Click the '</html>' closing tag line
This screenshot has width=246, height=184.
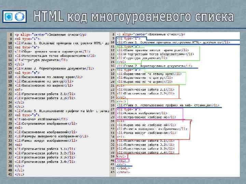[123, 172]
